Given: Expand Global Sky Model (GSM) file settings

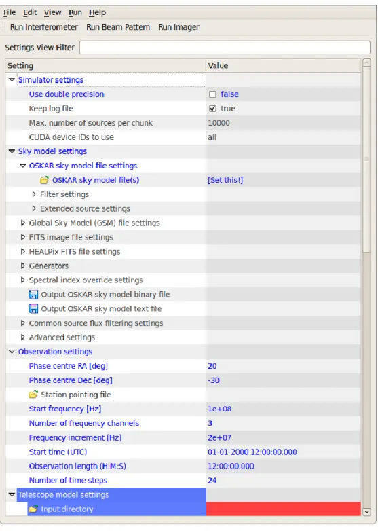Looking at the screenshot, I should coord(22,223).
